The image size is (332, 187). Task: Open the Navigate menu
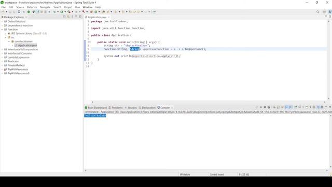point(45,7)
